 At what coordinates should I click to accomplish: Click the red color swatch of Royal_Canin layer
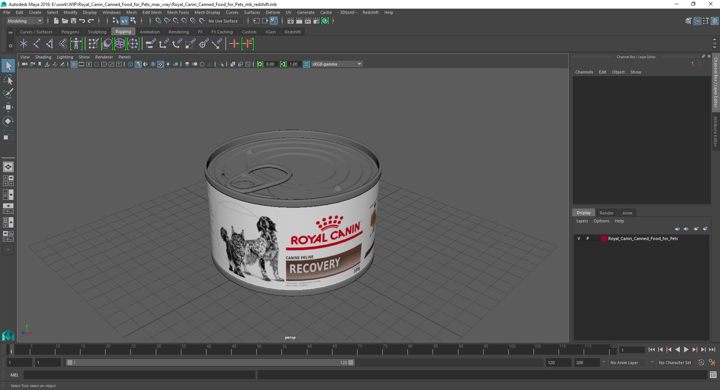[604, 238]
